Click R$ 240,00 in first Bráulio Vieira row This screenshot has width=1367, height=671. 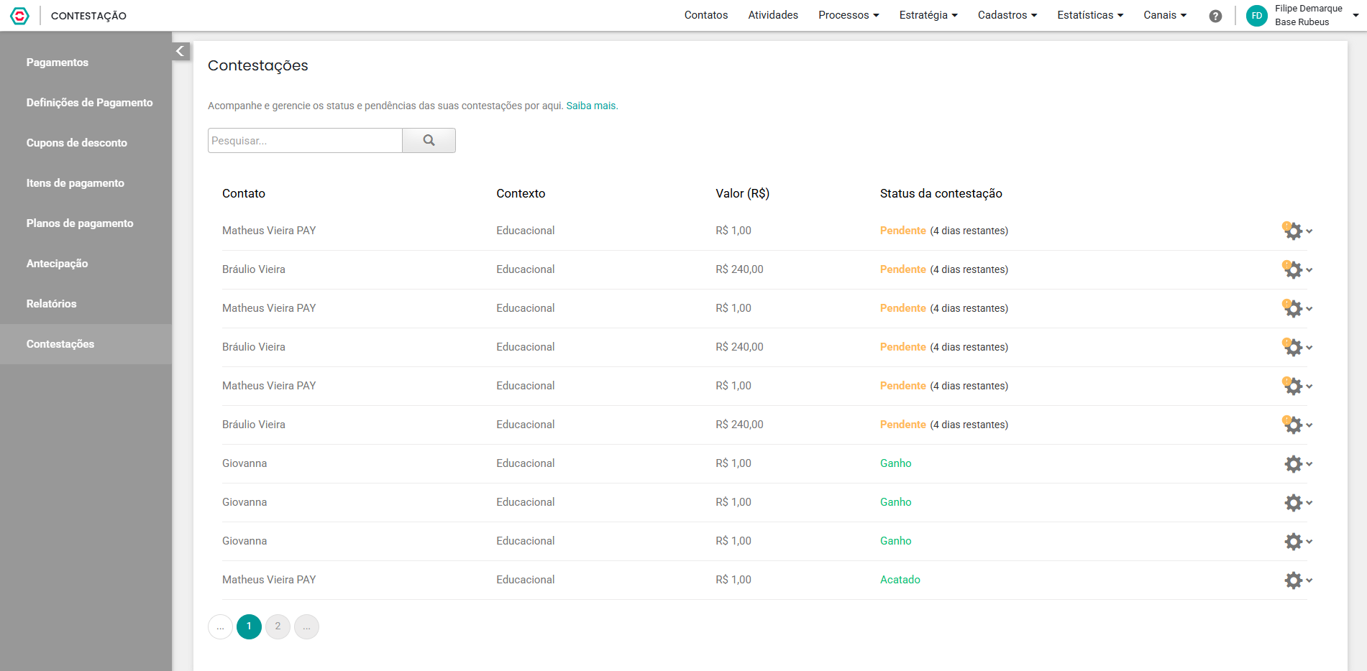[739, 269]
